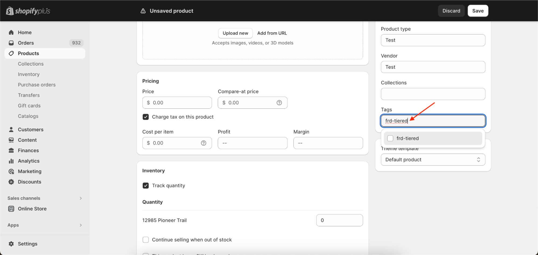The image size is (538, 255).
Task: Click the Shopify Plus logo
Action: pyautogui.click(x=28, y=11)
